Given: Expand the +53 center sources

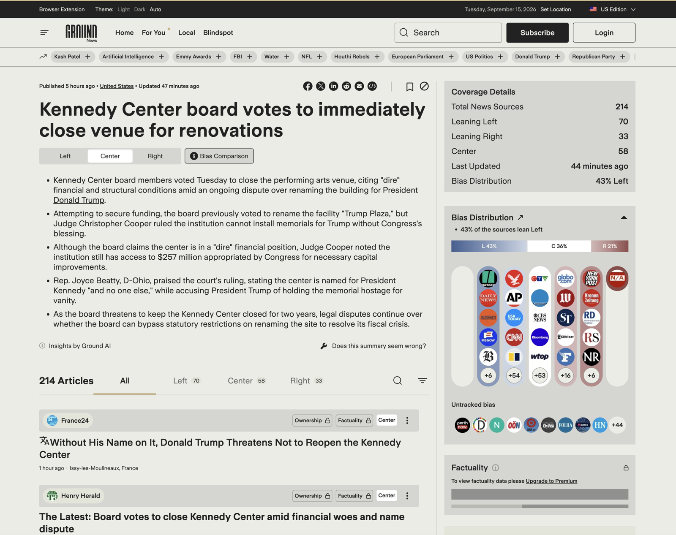Looking at the screenshot, I should click(540, 375).
